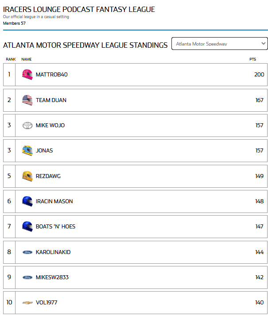Click BOATS 'N' HOES blue helmet icon
Screen dimensions: 268x315
click(x=27, y=226)
